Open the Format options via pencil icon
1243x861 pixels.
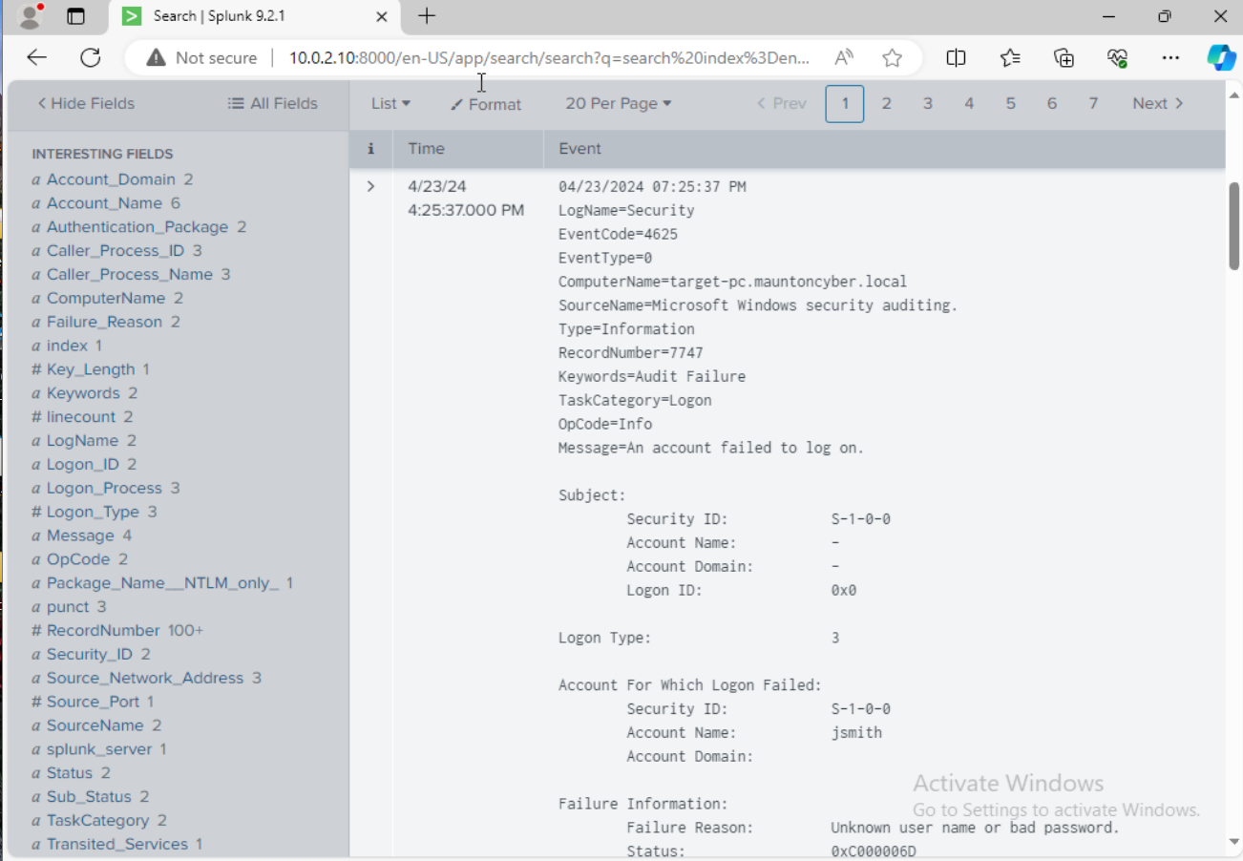click(x=485, y=104)
